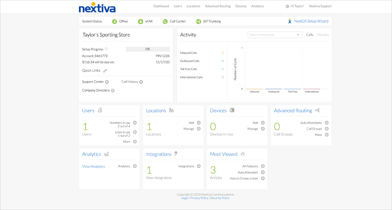
Task: Switch Activity chart to Calls
Action: (309, 35)
